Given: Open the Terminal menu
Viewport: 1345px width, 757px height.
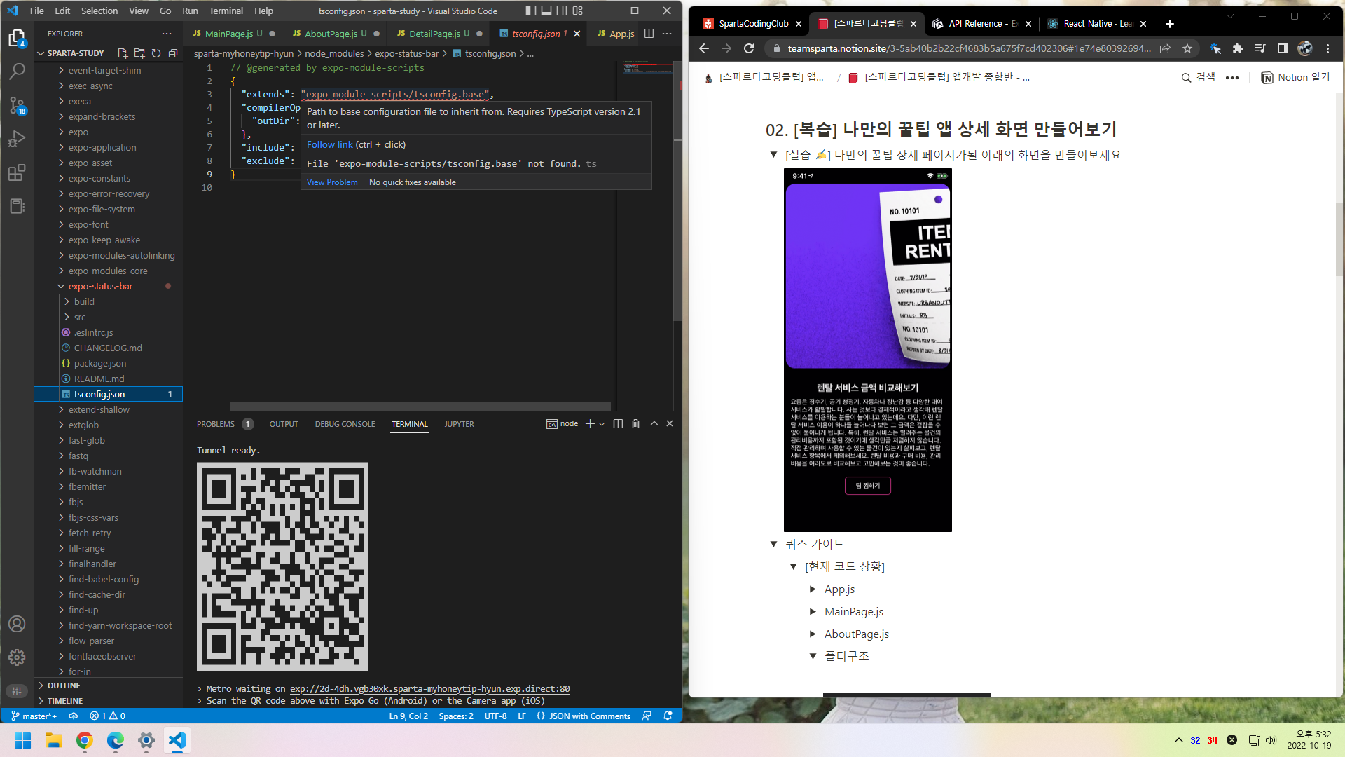Looking at the screenshot, I should (x=226, y=11).
